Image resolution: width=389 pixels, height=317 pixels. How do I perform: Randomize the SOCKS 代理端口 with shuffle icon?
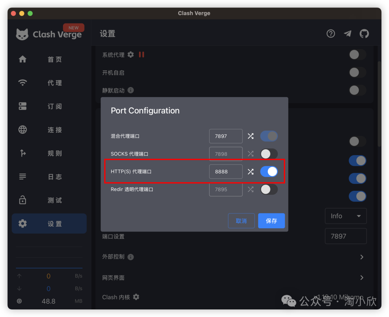click(x=251, y=154)
